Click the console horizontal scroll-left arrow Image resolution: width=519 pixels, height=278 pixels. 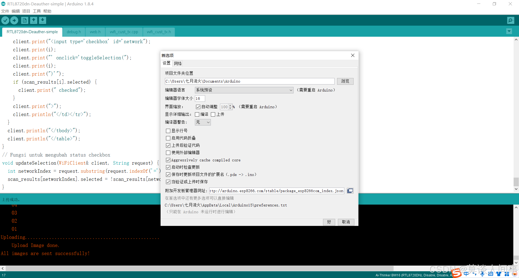[3, 269]
